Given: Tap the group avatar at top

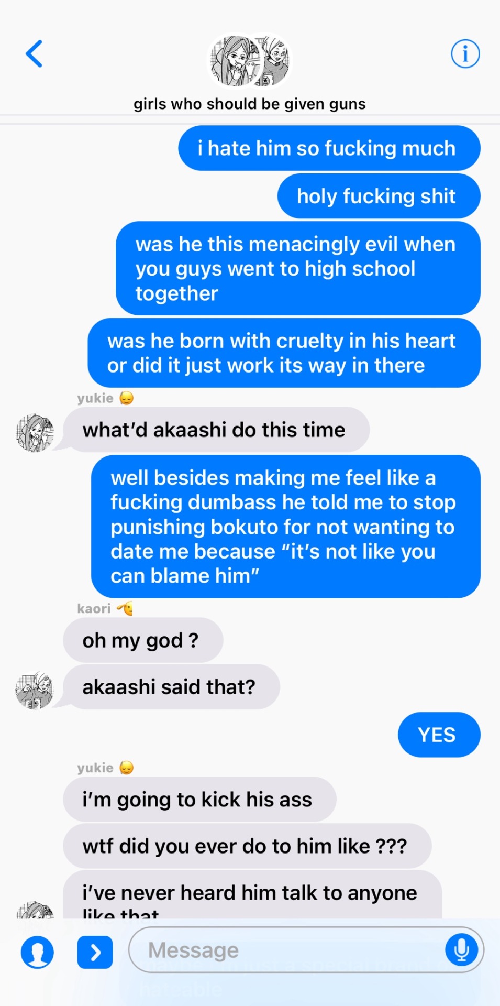Looking at the screenshot, I should coord(249,61).
